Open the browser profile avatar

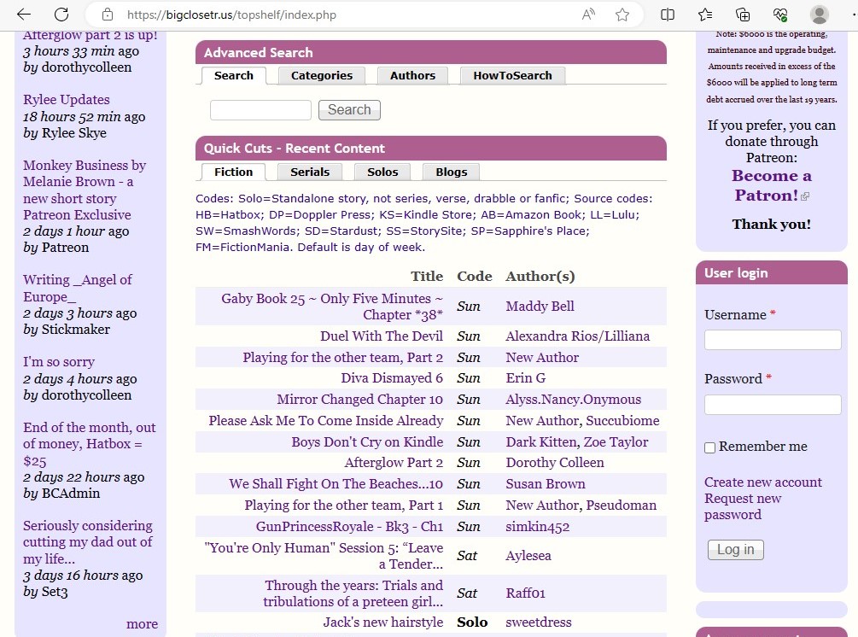pos(820,15)
